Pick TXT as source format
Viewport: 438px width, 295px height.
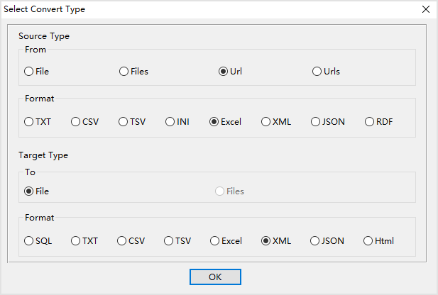coord(29,122)
